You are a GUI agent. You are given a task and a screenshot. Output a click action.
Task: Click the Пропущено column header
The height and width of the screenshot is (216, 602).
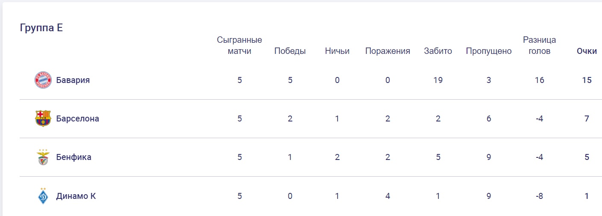[x=489, y=51]
